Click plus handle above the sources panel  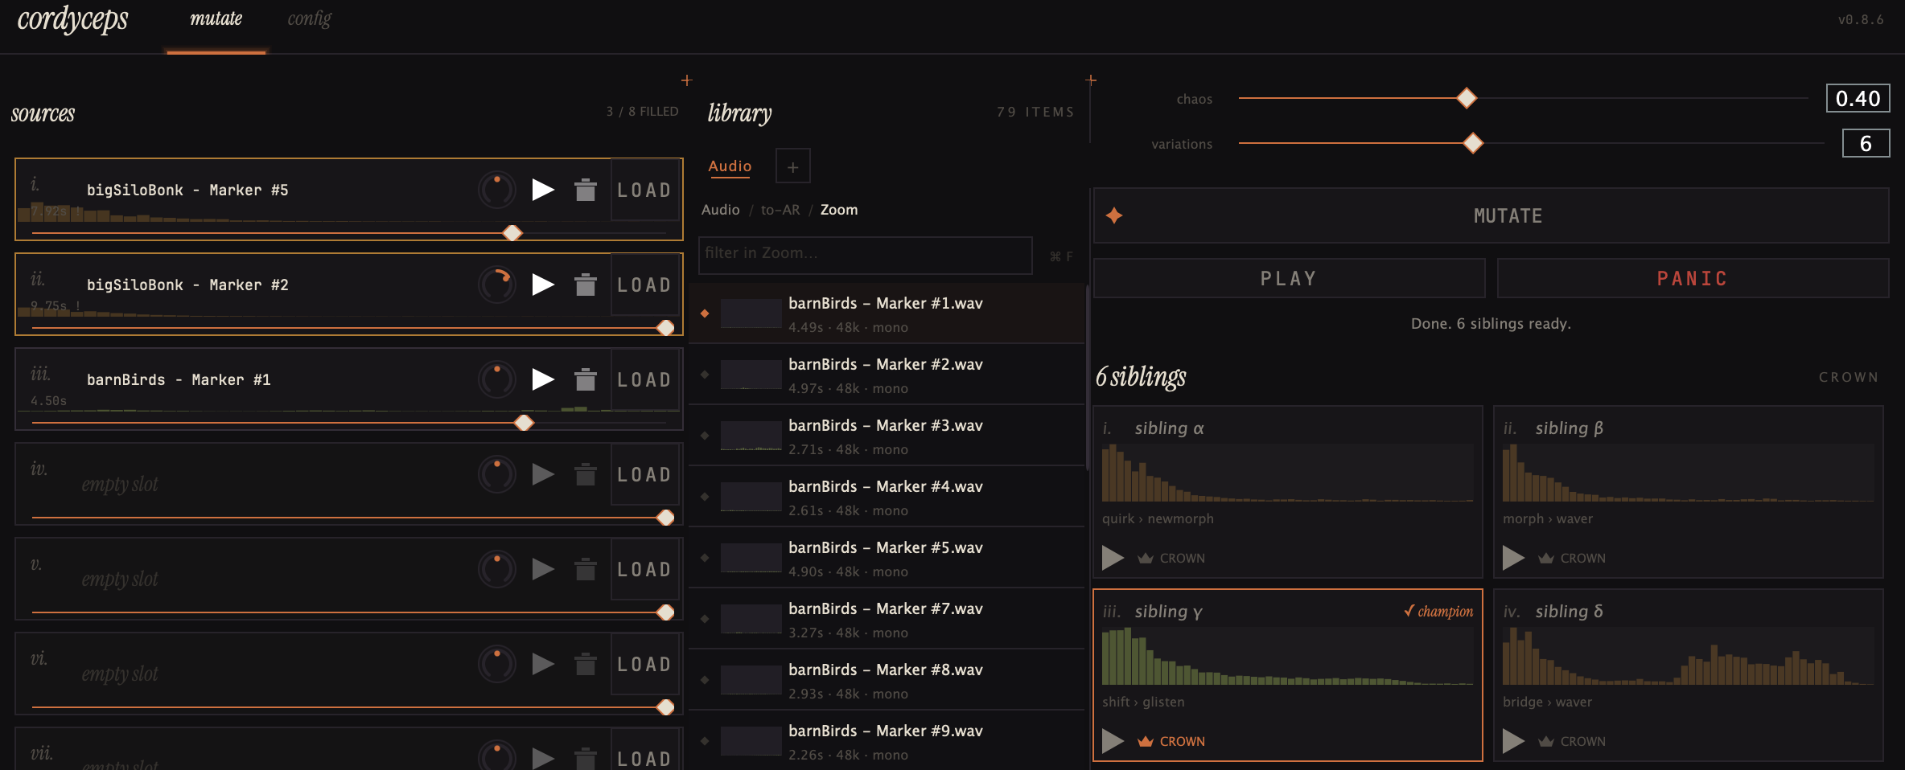click(686, 80)
